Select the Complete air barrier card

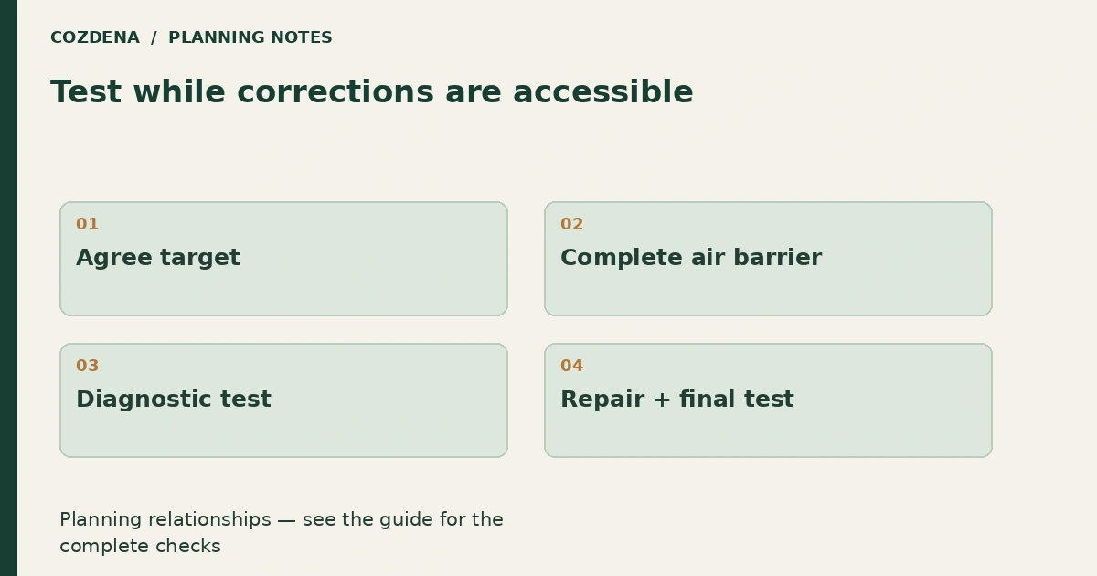768,259
